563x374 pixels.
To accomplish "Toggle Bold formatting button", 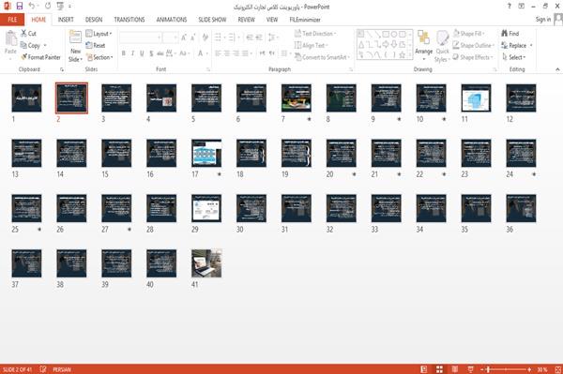I will tap(124, 53).
